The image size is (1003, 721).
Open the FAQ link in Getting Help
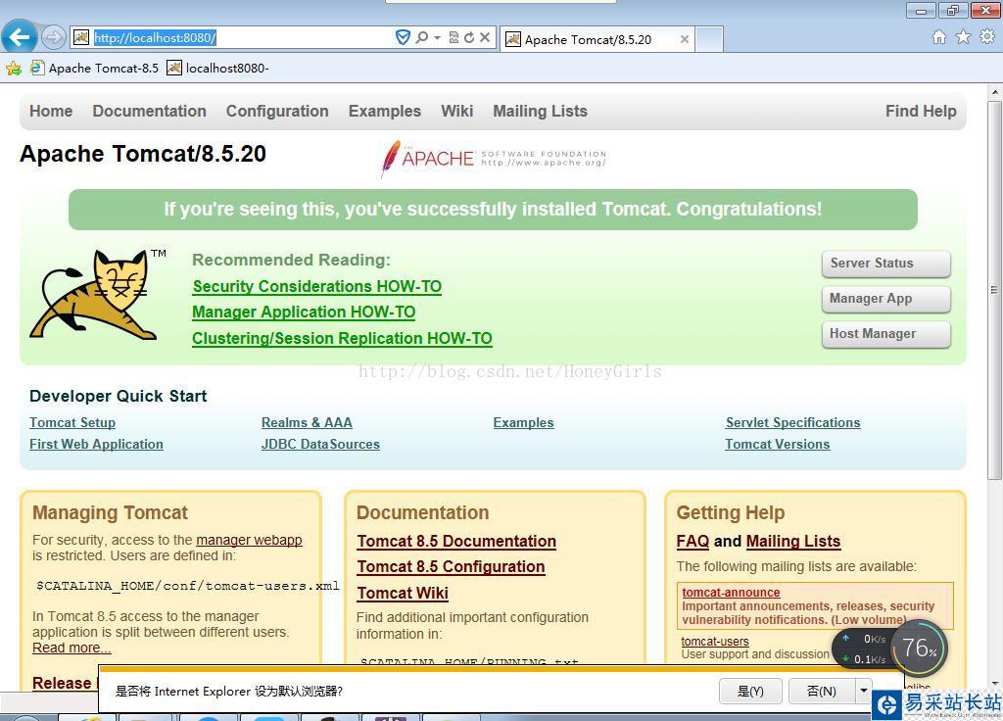click(693, 541)
